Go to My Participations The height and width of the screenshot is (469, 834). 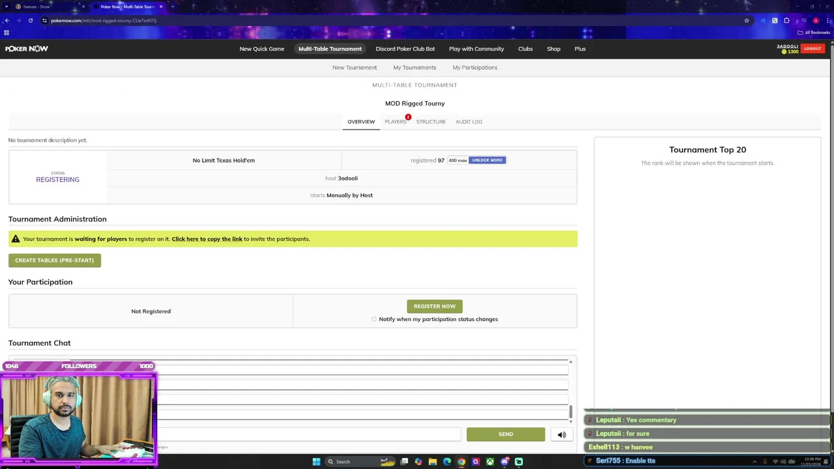(x=475, y=68)
